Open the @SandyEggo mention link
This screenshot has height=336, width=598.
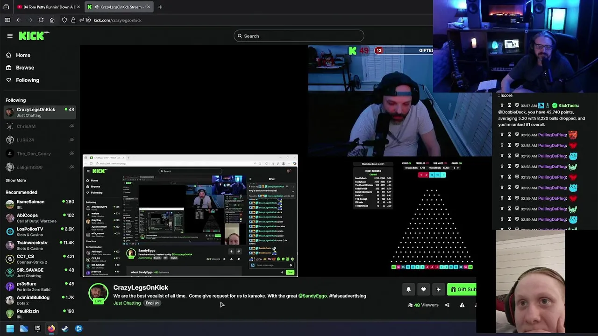[x=313, y=296]
